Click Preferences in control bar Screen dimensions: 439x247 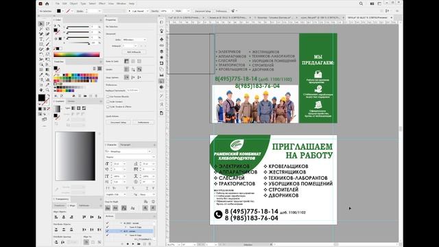[221, 11]
